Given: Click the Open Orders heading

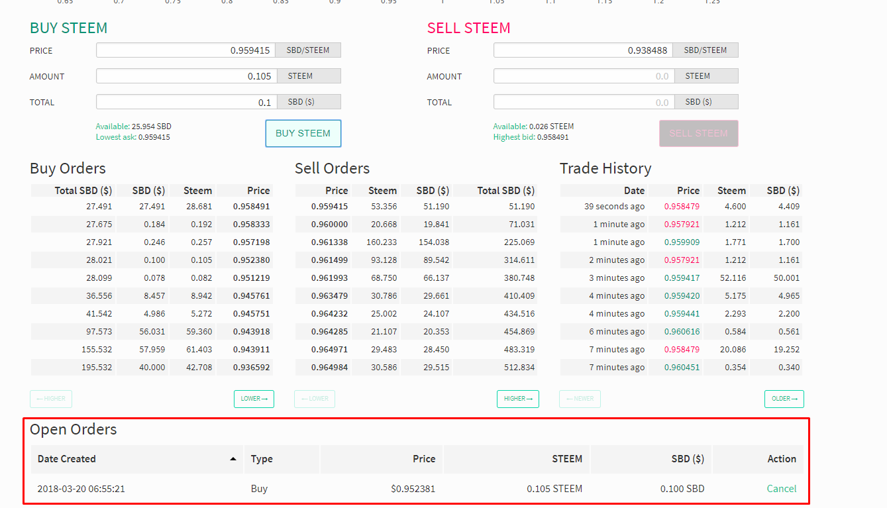Looking at the screenshot, I should [x=74, y=429].
